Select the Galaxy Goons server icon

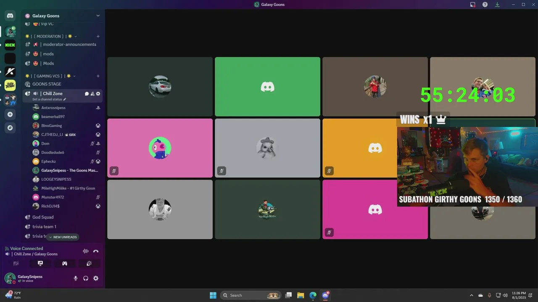(10, 31)
